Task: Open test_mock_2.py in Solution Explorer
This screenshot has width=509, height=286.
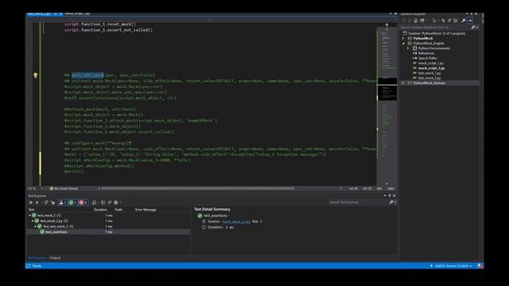Action: pos(429,78)
